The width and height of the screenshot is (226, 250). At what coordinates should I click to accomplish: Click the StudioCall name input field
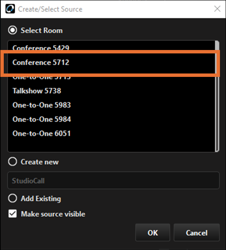point(113,180)
